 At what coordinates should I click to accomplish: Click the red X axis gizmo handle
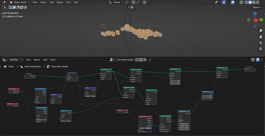(256, 20)
